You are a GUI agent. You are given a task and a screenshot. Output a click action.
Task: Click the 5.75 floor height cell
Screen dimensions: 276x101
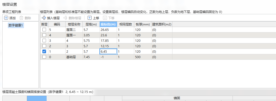(x=91, y=41)
